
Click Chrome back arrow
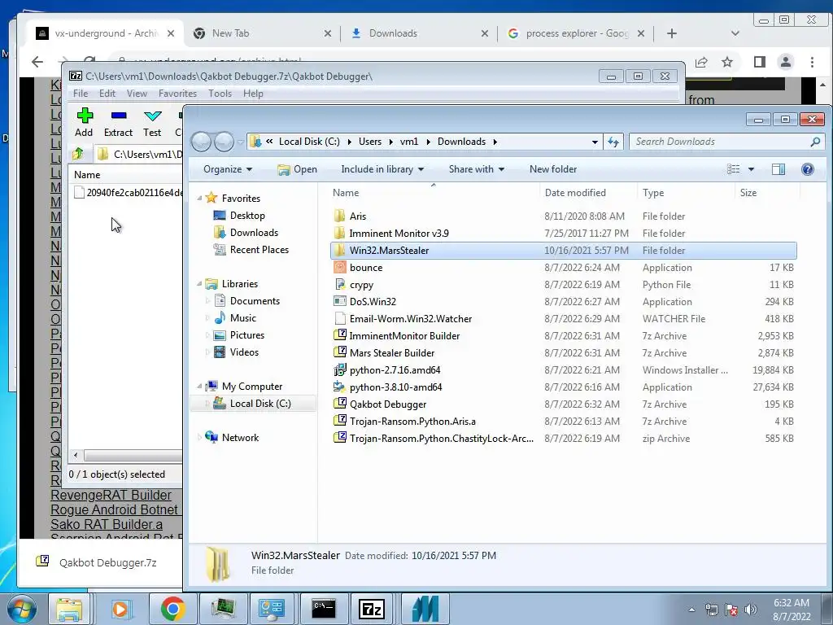[x=37, y=62]
